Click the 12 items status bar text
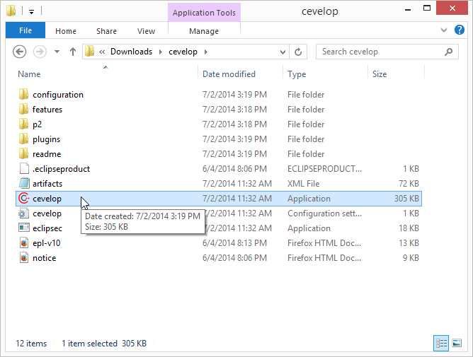The image size is (473, 357). [x=31, y=344]
